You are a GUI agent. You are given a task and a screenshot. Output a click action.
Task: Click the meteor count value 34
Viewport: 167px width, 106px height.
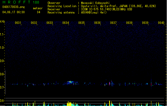38,12
